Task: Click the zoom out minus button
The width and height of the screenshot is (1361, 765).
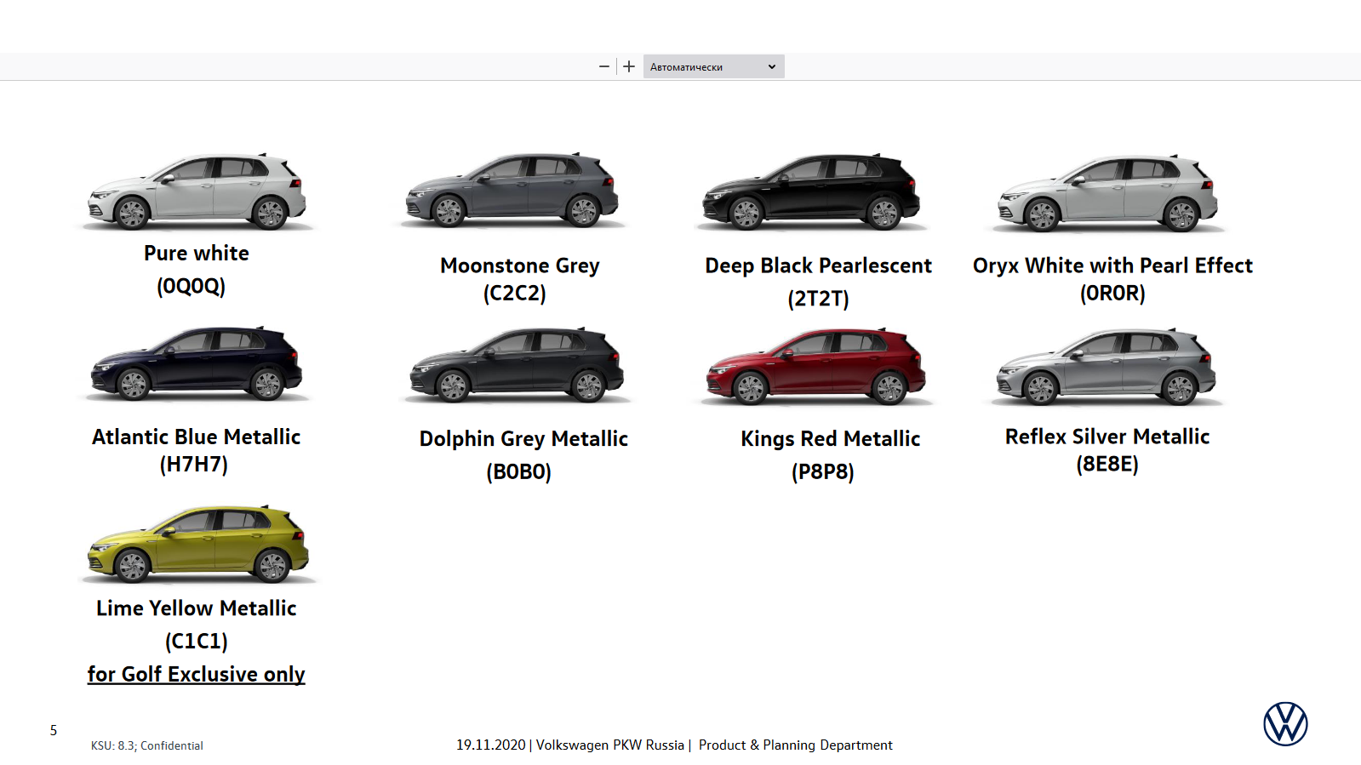Action: (x=604, y=66)
